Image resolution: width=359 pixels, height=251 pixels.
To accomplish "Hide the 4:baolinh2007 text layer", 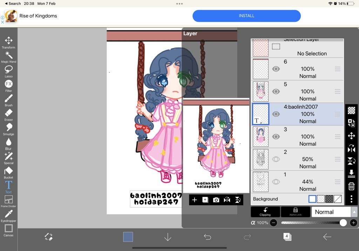I will tap(276, 114).
